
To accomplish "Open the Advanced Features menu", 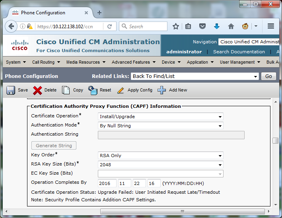I will (x=134, y=62).
